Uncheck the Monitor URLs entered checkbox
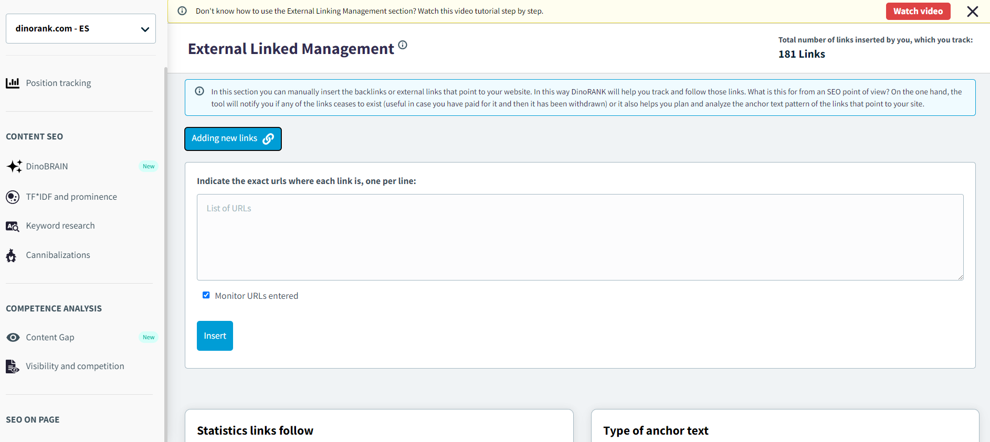Screen dimensions: 990x442 (206, 295)
